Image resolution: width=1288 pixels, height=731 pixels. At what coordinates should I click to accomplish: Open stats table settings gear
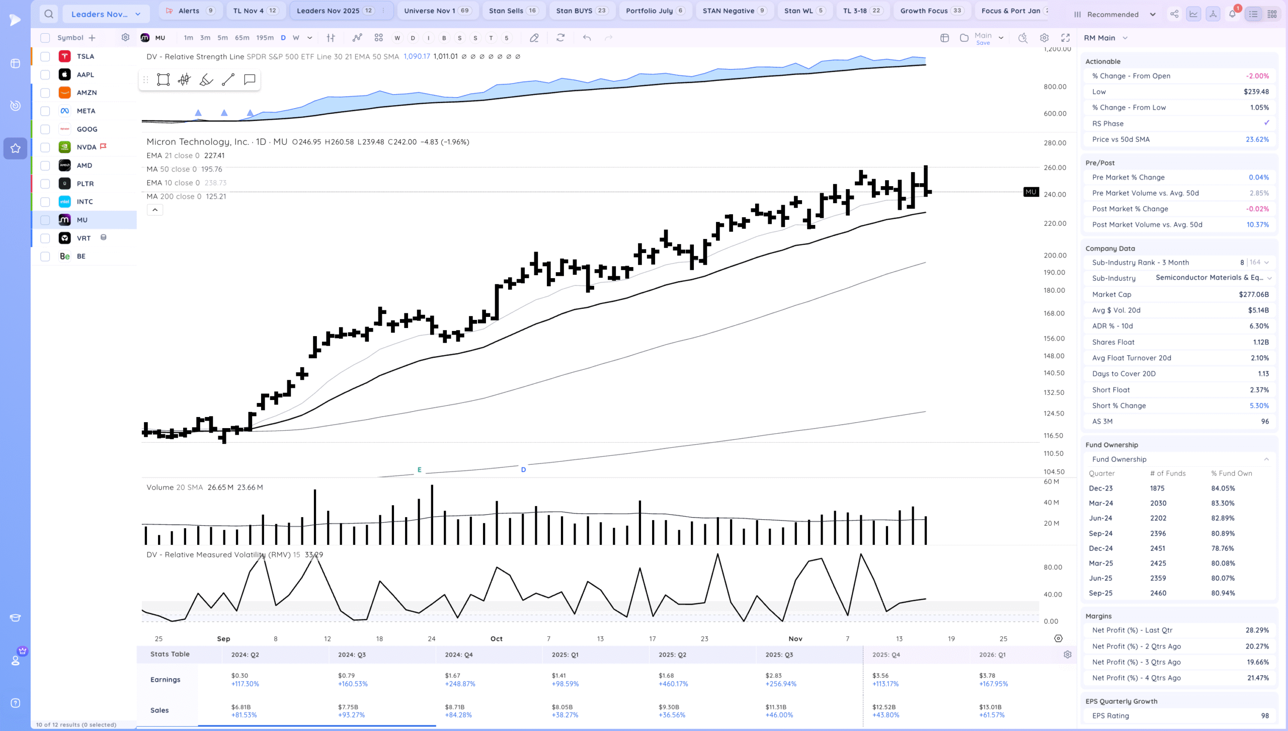pos(1068,655)
